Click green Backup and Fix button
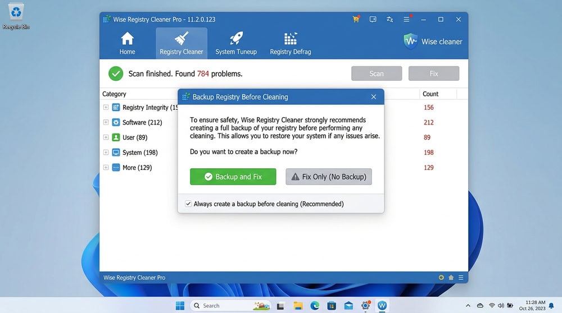 coord(233,177)
